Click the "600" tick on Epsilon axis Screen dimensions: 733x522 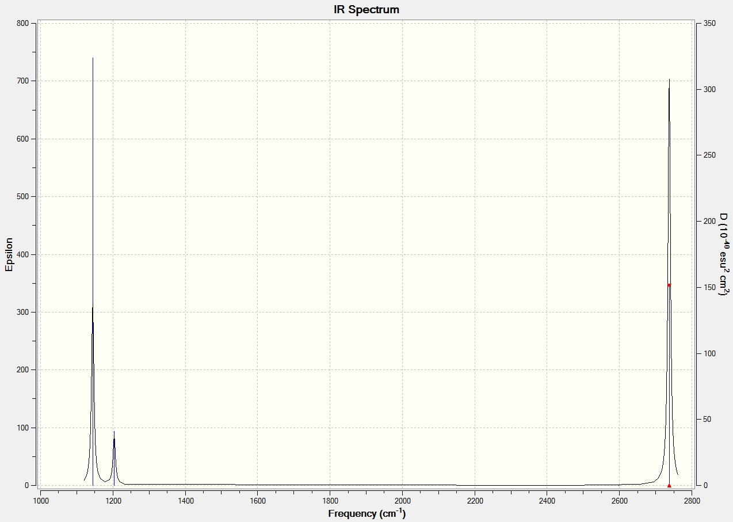(23, 139)
